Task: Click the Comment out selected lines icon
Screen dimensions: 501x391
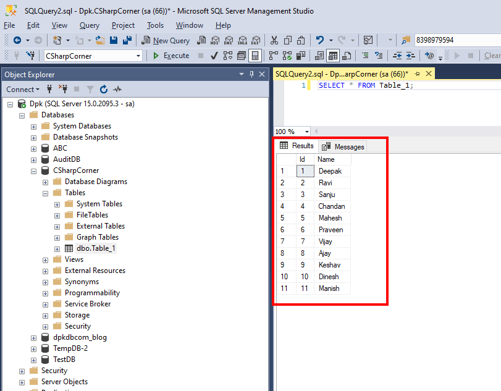Action: (x=365, y=56)
